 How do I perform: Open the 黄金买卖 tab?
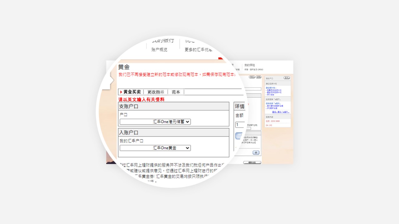(132, 92)
